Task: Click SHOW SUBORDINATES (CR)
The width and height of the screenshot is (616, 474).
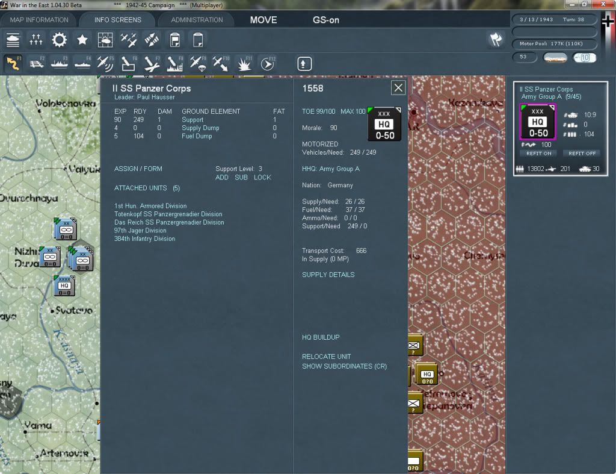Action: coord(344,366)
